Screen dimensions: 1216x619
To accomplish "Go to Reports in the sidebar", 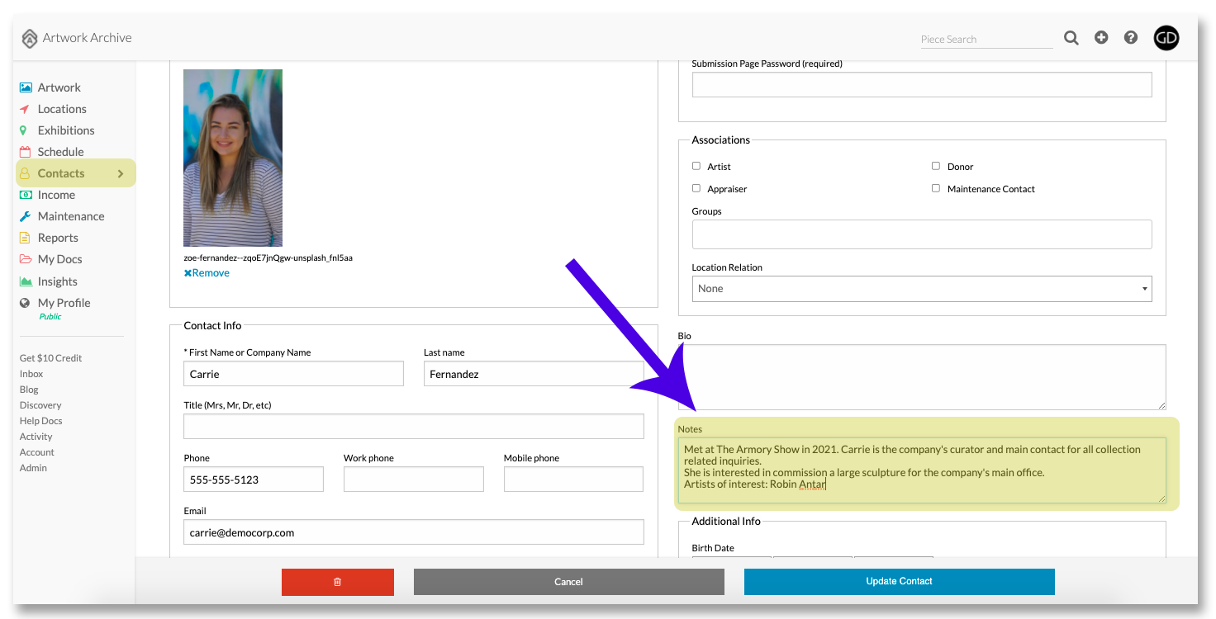I will coord(58,238).
